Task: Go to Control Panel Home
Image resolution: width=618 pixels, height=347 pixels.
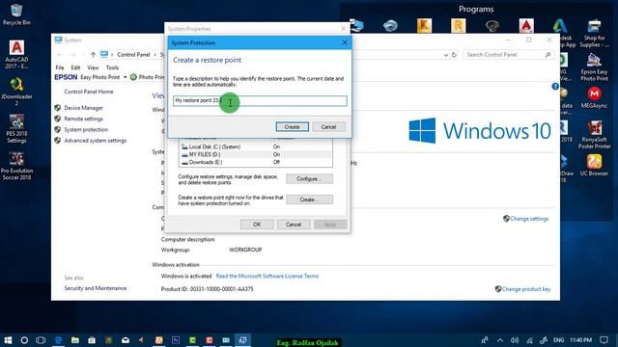Action: click(89, 92)
